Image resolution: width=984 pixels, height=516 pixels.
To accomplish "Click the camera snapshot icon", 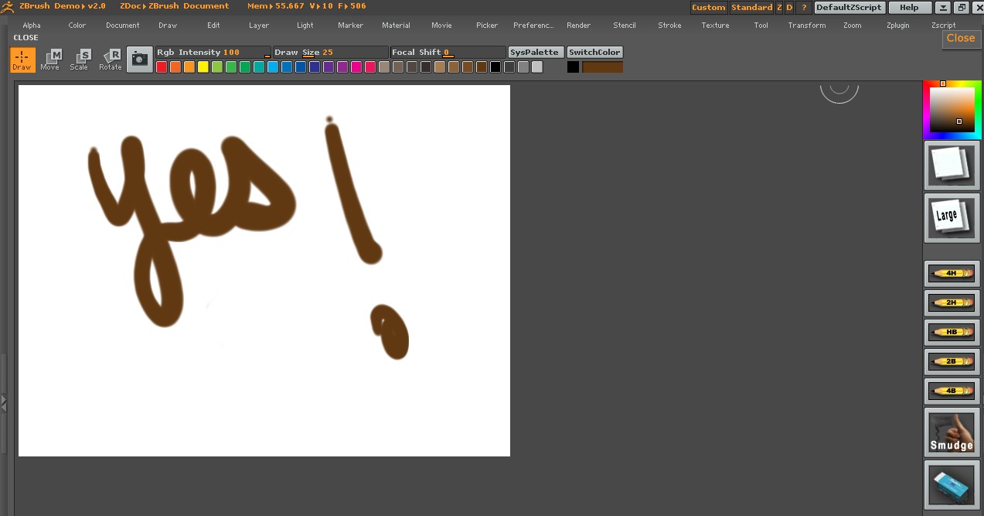I will point(139,59).
